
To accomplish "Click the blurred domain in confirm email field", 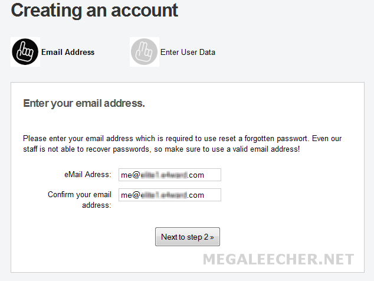I will pos(163,195).
